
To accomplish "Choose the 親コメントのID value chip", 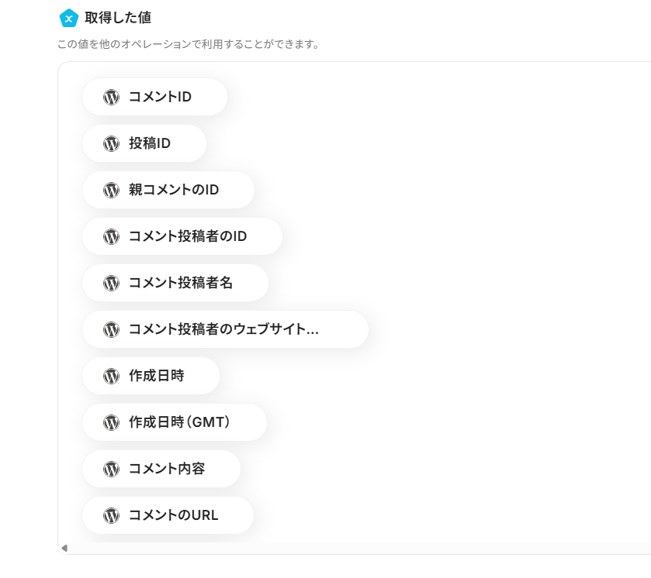I will (169, 190).
